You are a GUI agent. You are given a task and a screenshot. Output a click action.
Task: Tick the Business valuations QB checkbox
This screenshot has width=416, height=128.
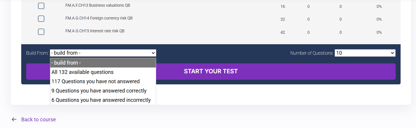(x=41, y=6)
